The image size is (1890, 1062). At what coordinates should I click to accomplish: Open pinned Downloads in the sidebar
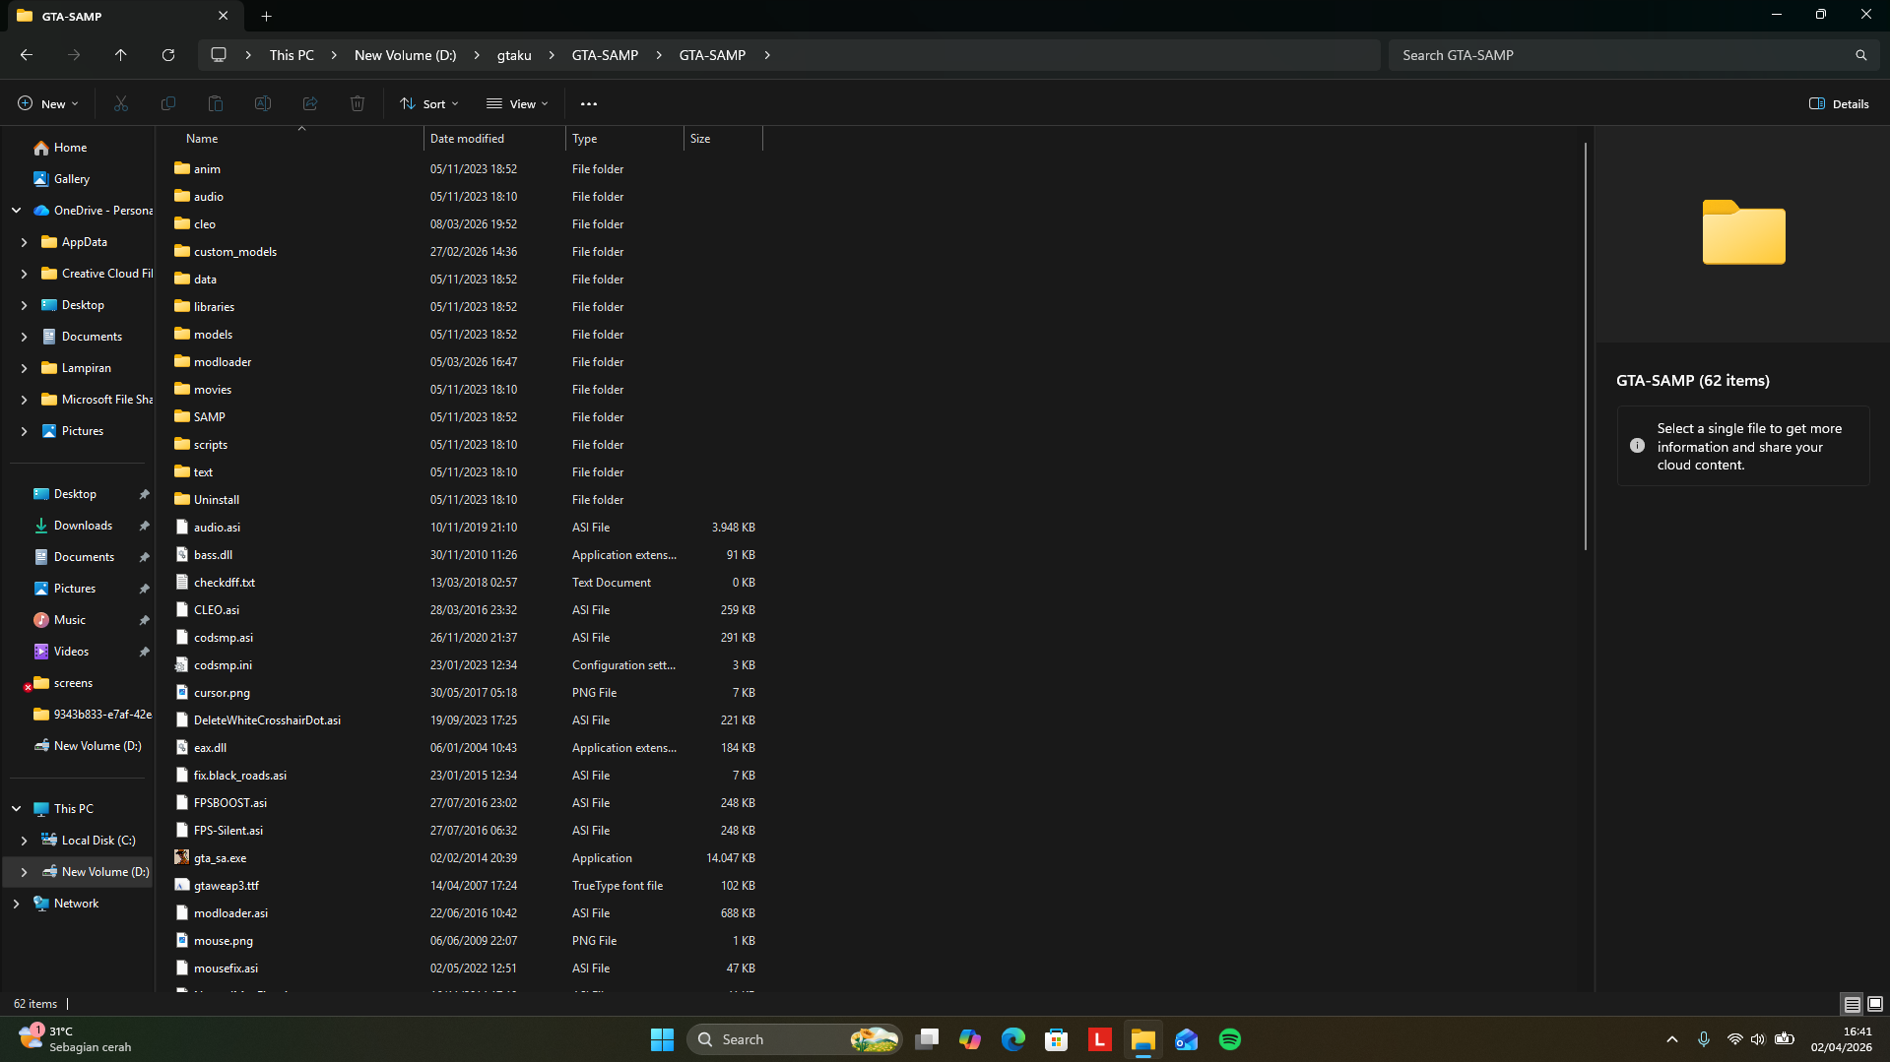click(x=83, y=526)
